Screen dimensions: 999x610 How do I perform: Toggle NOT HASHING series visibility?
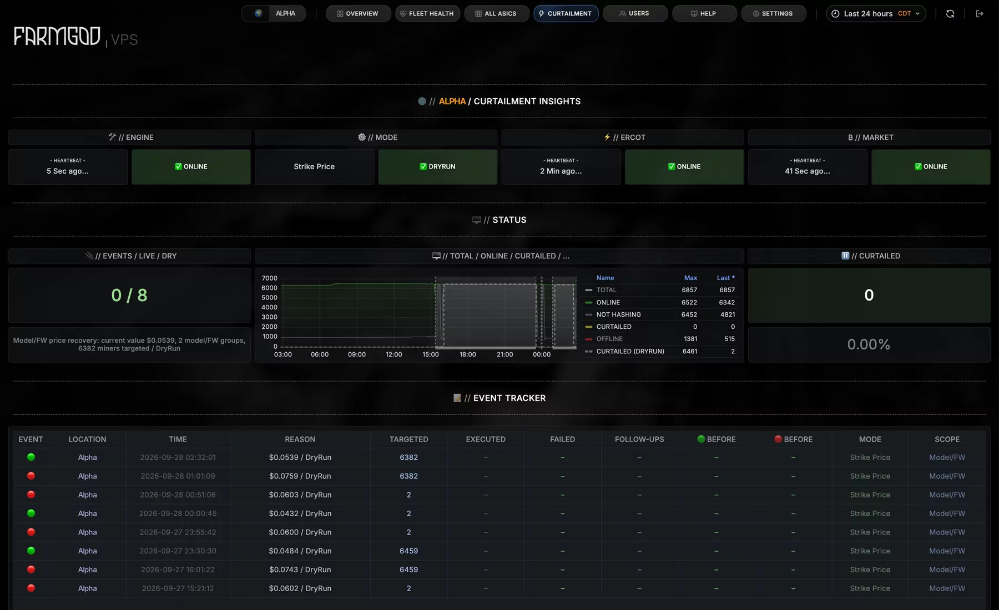coord(618,314)
